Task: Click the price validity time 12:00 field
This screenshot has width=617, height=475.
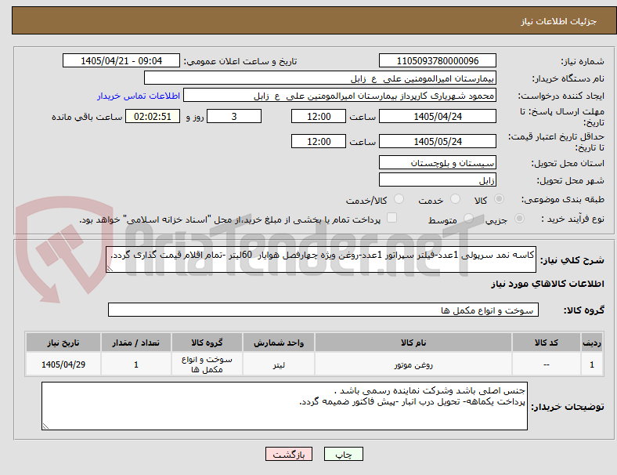Action: pyautogui.click(x=319, y=141)
